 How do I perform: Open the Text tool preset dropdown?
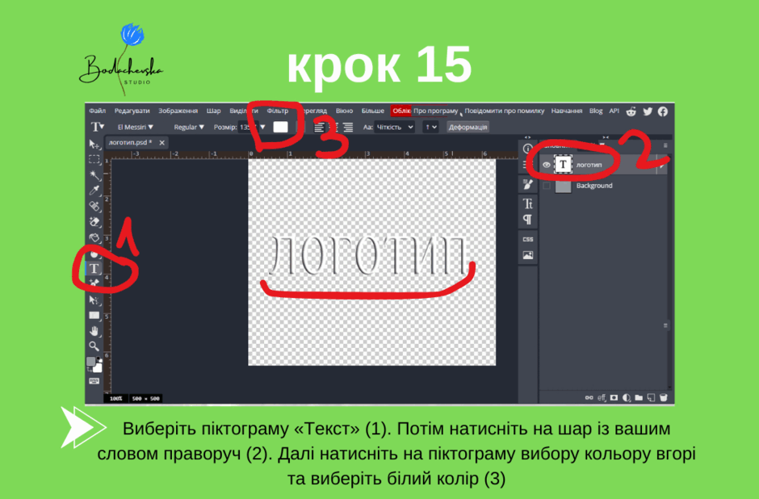coord(97,127)
